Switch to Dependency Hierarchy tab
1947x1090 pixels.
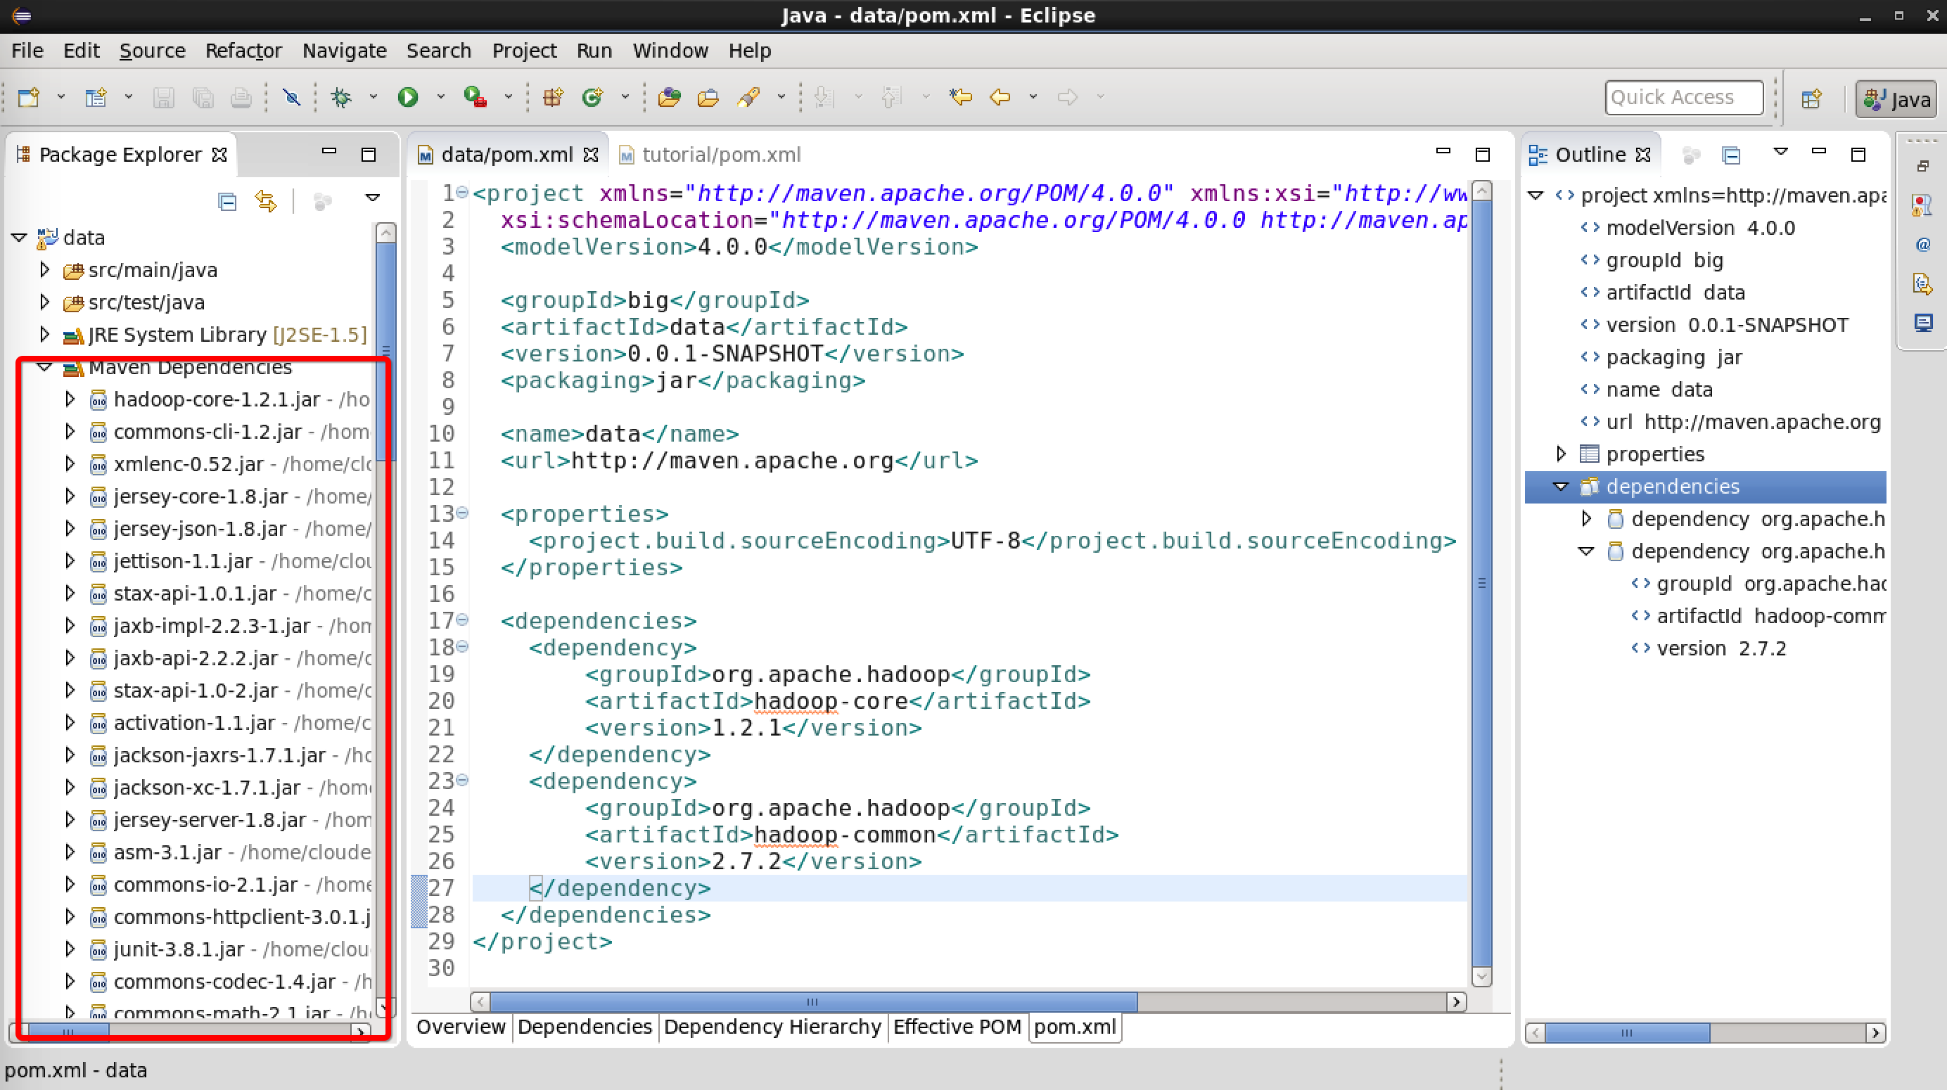point(772,1027)
